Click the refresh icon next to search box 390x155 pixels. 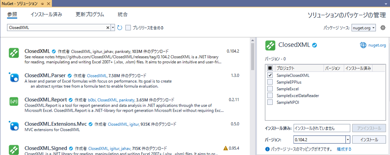120,28
